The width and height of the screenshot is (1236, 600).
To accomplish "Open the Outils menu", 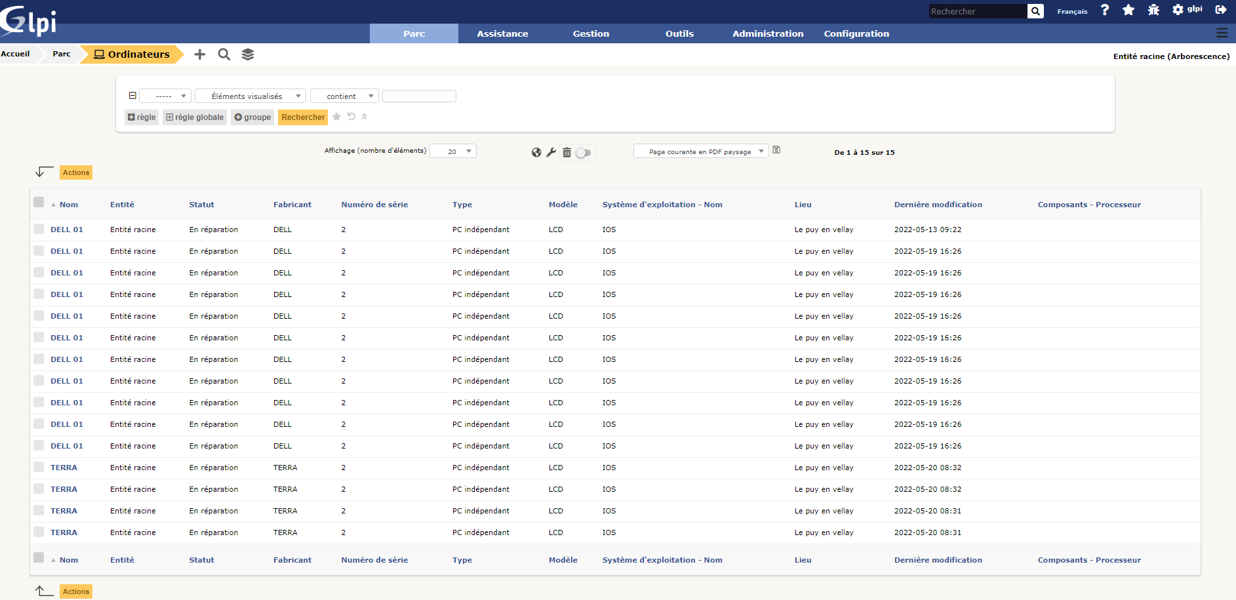I will click(679, 33).
